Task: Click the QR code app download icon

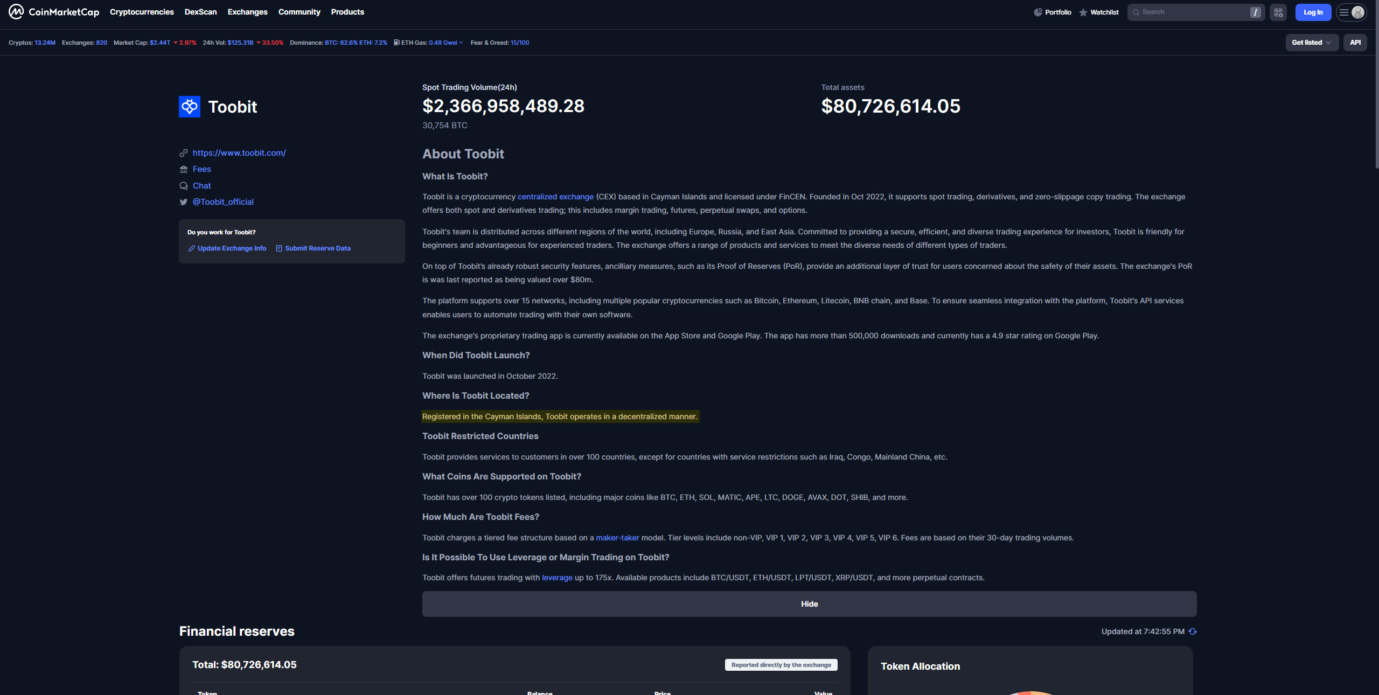Action: (x=1278, y=12)
